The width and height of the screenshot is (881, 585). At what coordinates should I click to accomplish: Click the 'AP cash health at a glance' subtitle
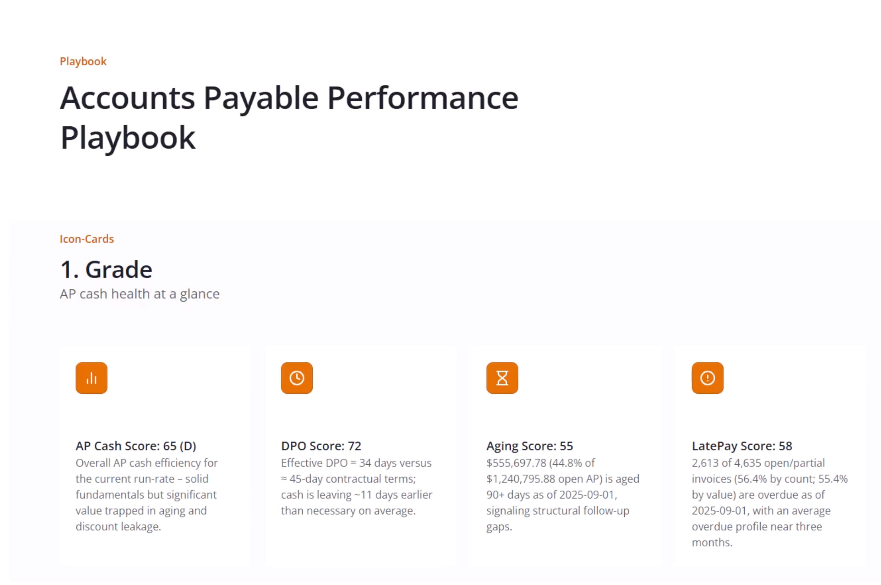click(139, 294)
